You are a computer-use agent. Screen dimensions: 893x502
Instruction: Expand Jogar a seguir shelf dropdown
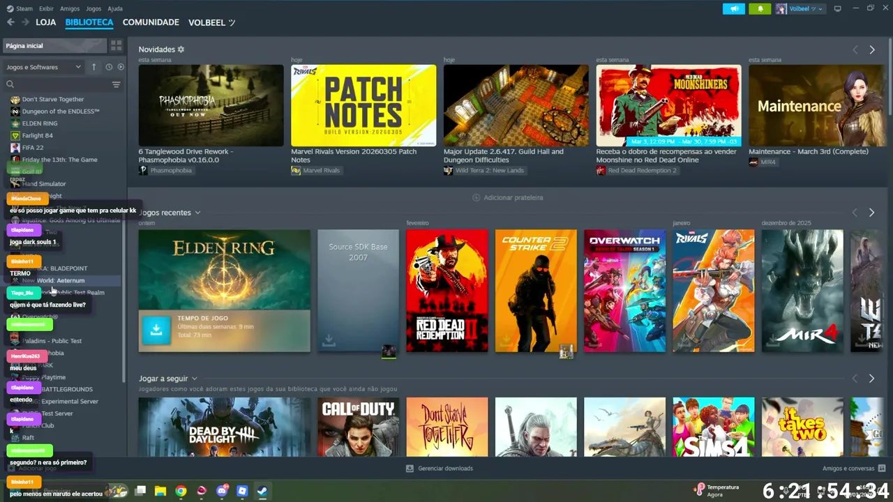pyautogui.click(x=195, y=379)
